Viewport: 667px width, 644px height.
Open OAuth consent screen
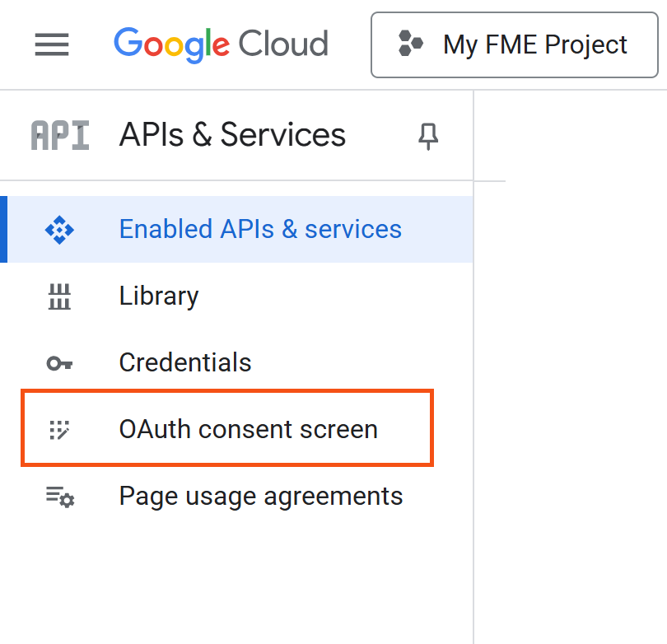227,428
